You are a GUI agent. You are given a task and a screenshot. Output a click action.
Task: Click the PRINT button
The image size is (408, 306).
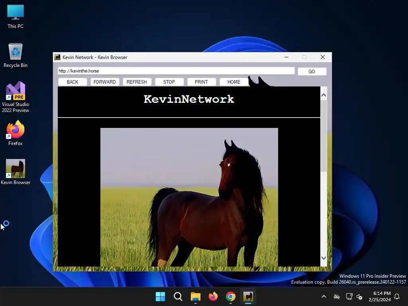tap(201, 82)
